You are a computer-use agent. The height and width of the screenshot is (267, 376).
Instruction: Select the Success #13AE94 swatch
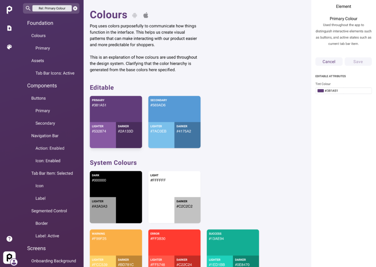pyautogui.click(x=233, y=242)
